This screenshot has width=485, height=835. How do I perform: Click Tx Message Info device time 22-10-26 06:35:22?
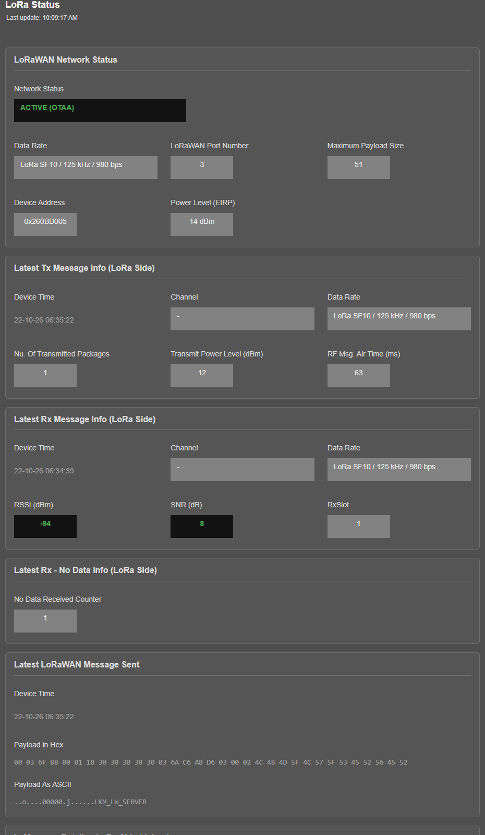point(44,320)
